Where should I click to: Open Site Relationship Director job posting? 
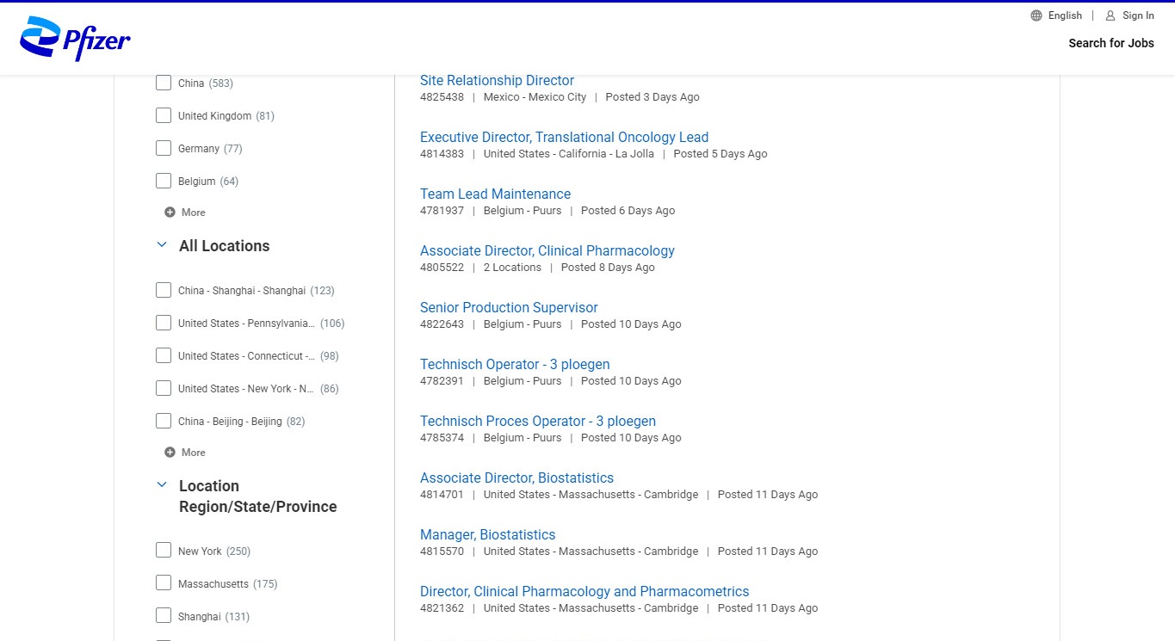497,81
